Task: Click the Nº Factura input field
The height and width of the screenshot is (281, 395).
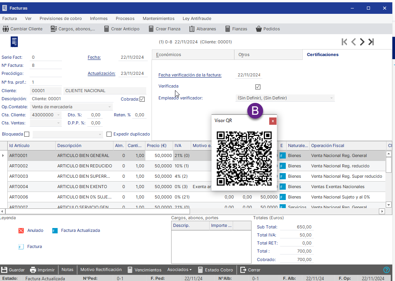Action: pos(46,65)
